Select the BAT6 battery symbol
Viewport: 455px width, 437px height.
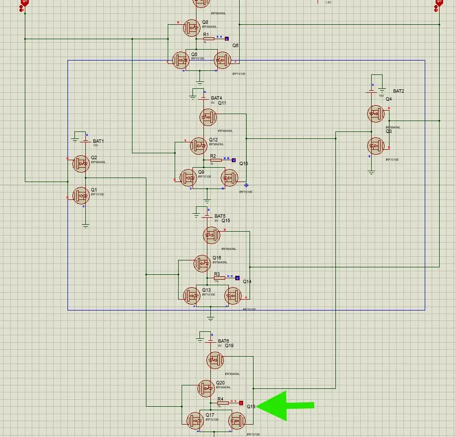point(211,342)
